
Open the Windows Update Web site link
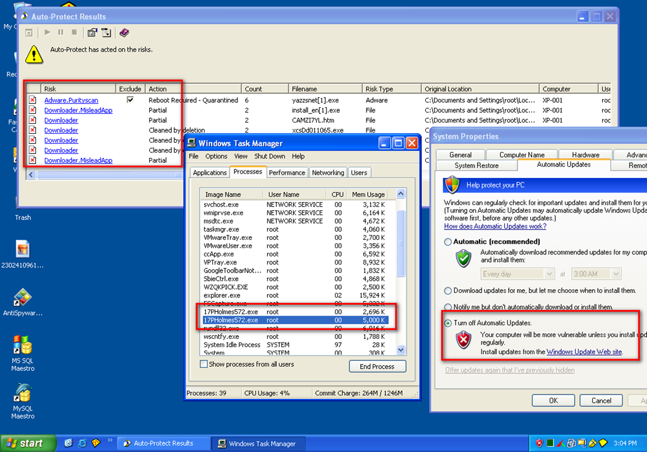(584, 352)
